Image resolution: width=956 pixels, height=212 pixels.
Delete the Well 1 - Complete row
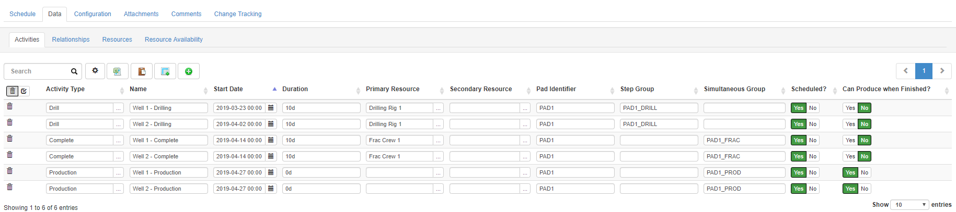(x=9, y=139)
